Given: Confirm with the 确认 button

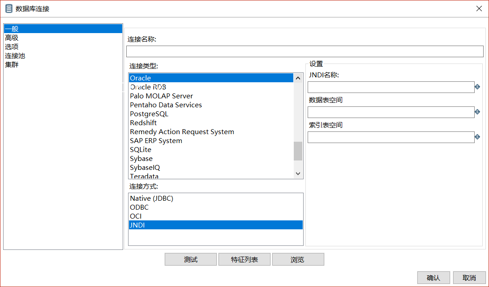Looking at the screenshot, I should pos(433,278).
